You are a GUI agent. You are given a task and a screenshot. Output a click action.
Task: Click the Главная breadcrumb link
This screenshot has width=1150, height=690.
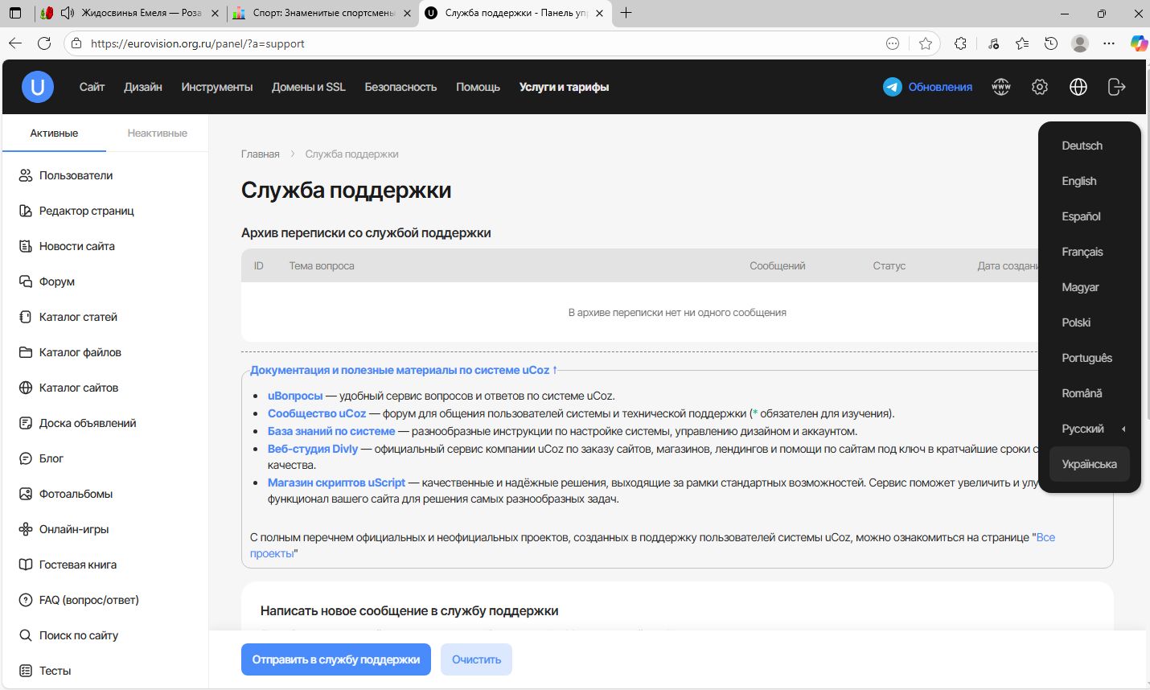(260, 154)
